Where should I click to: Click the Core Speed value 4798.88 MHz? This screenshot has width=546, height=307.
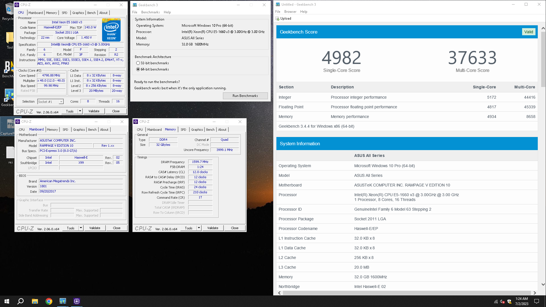pos(51,76)
